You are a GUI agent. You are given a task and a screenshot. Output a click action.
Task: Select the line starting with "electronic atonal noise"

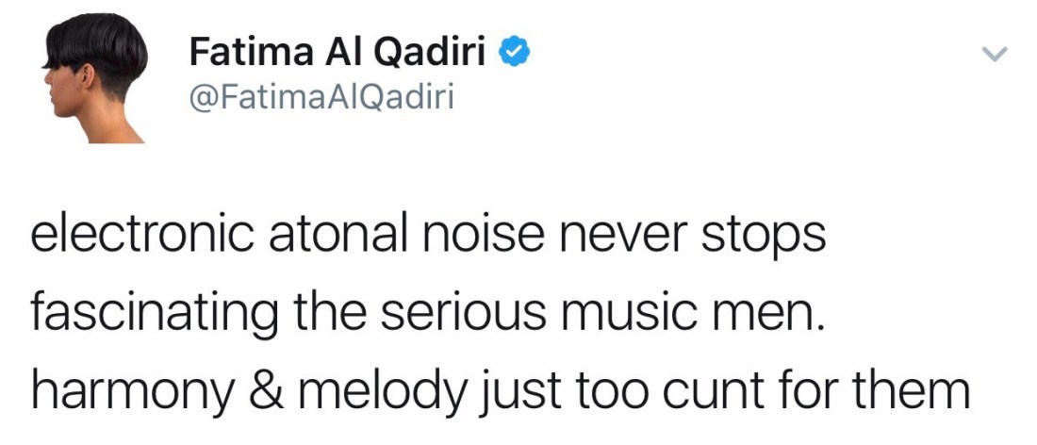tap(429, 236)
